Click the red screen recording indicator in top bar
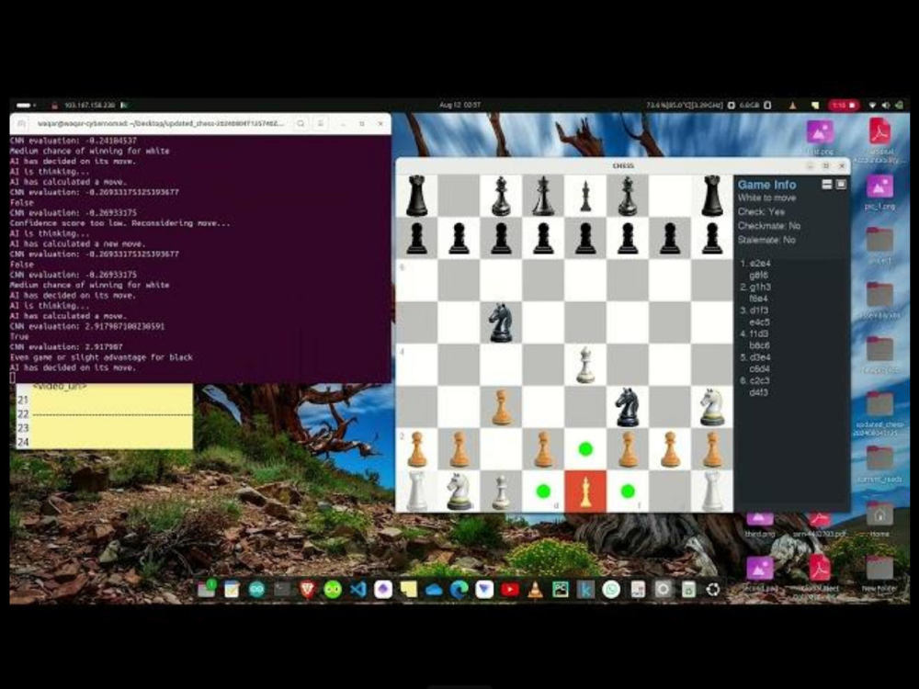Screen dimensions: 919x689 [x=844, y=105]
